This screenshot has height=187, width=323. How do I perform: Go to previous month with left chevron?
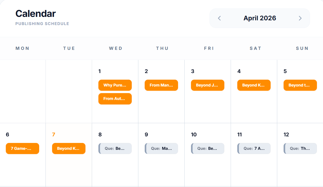tap(219, 18)
